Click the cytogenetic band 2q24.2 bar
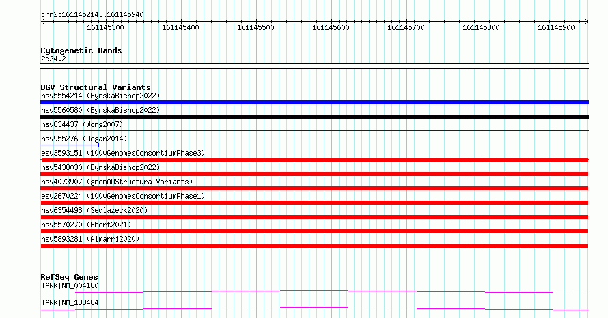The height and width of the screenshot is (318, 608). [314, 66]
